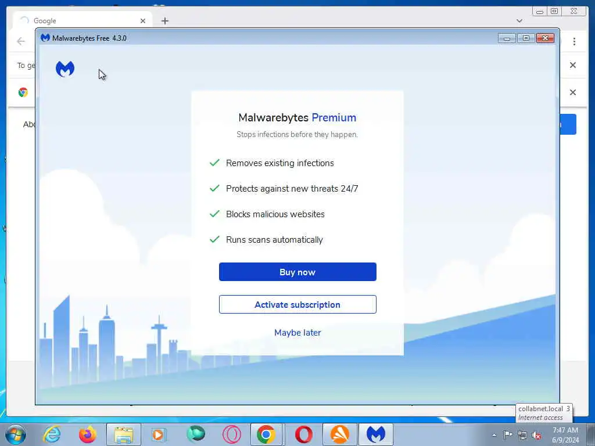
Task: Click the collabnet.local network tooltip
Action: click(544, 413)
